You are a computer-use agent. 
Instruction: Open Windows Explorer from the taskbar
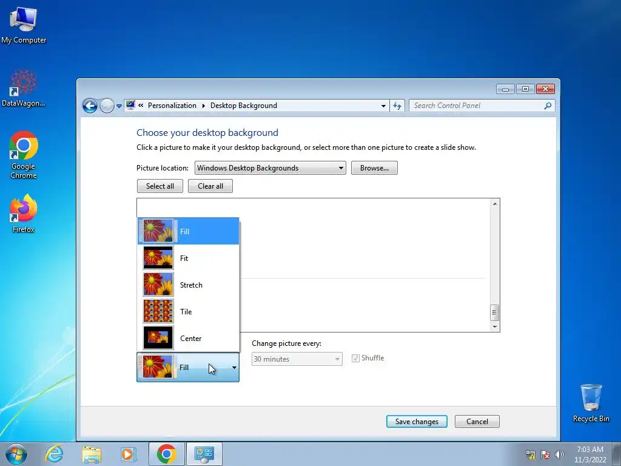[x=92, y=454]
